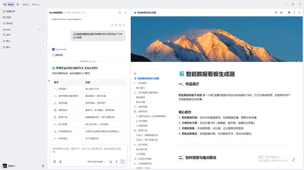Image resolution: width=304 pixels, height=170 pixels.
Task: Open the 技能 skills section
Action: [7, 18]
